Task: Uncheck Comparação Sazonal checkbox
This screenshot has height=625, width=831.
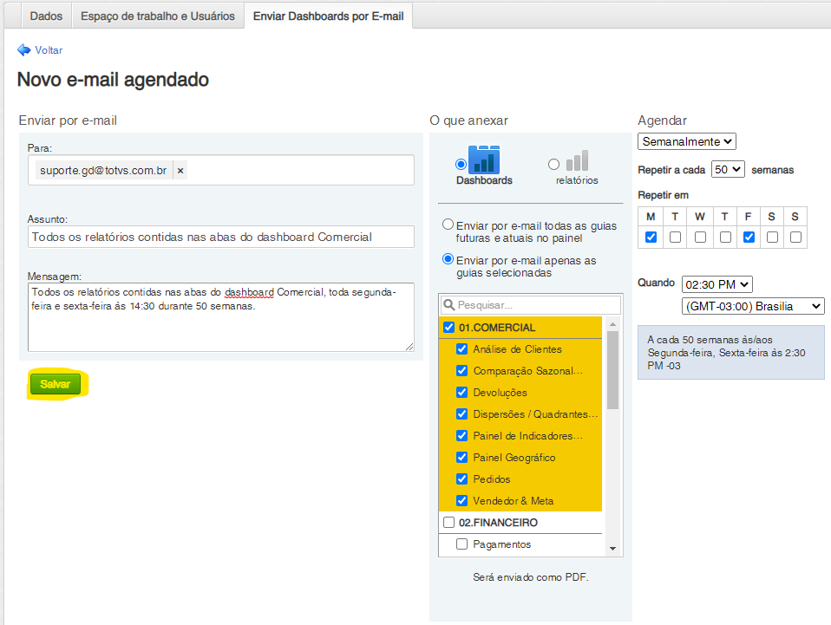Action: point(461,371)
